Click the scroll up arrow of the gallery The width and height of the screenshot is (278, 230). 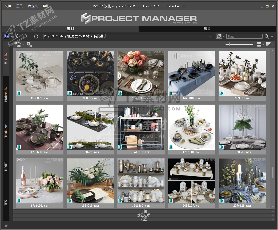tap(272, 51)
